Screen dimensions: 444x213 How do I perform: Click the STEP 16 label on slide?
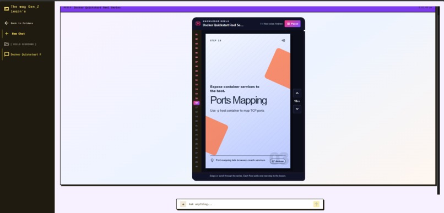coord(215,41)
